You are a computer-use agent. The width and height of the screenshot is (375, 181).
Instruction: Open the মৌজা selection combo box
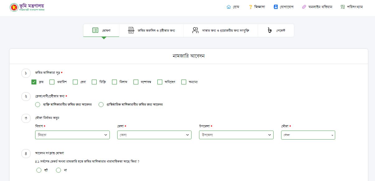[308, 135]
